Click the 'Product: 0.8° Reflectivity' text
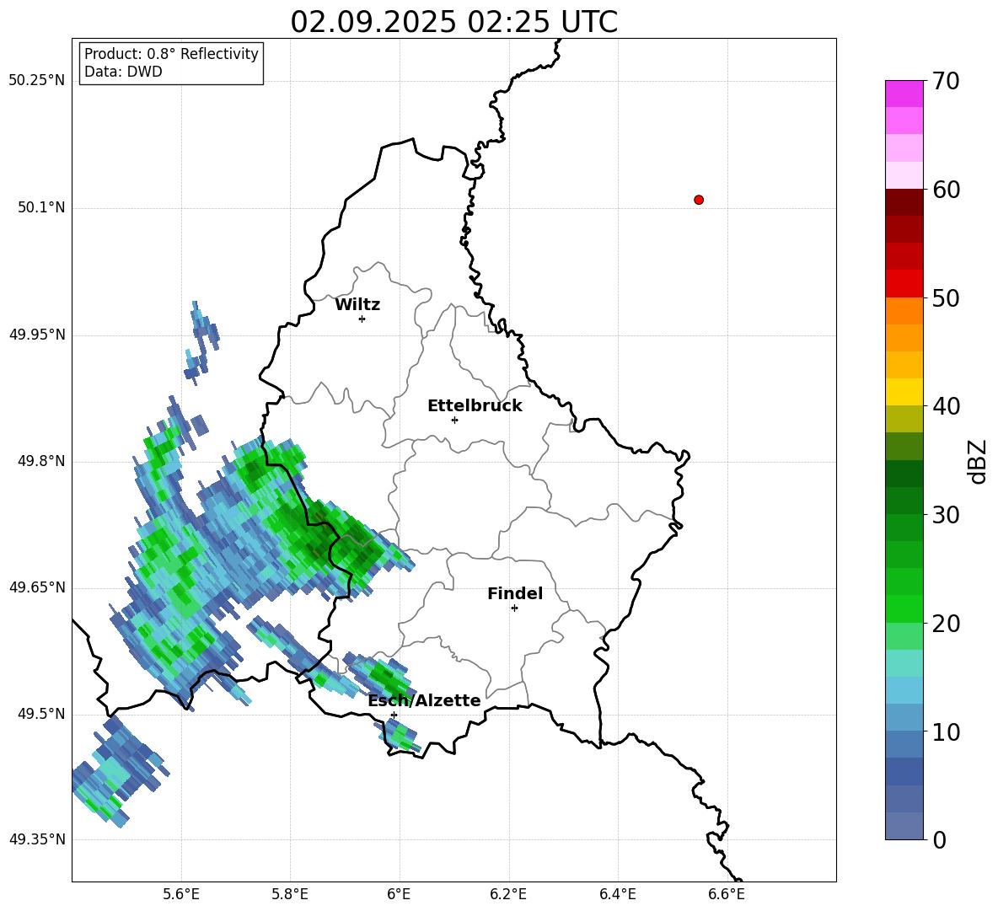The height and width of the screenshot is (911, 998). click(x=171, y=54)
